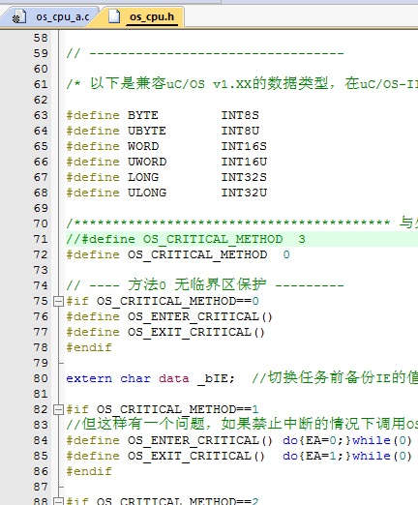Image resolution: width=418 pixels, height=505 pixels.
Task: Click the commented OS_CRITICAL_METHOD 3 line
Action: (186, 239)
